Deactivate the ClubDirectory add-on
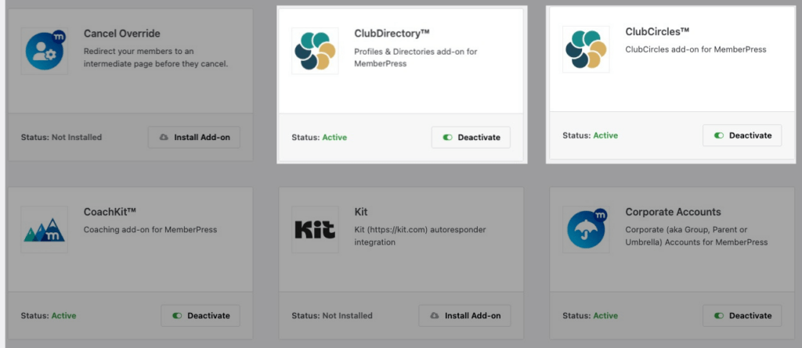 471,138
